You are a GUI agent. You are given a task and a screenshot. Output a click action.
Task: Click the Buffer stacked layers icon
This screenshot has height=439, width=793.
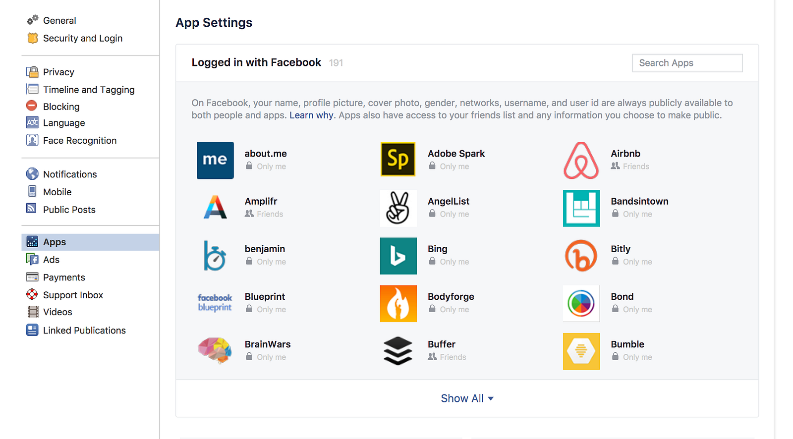pos(398,351)
